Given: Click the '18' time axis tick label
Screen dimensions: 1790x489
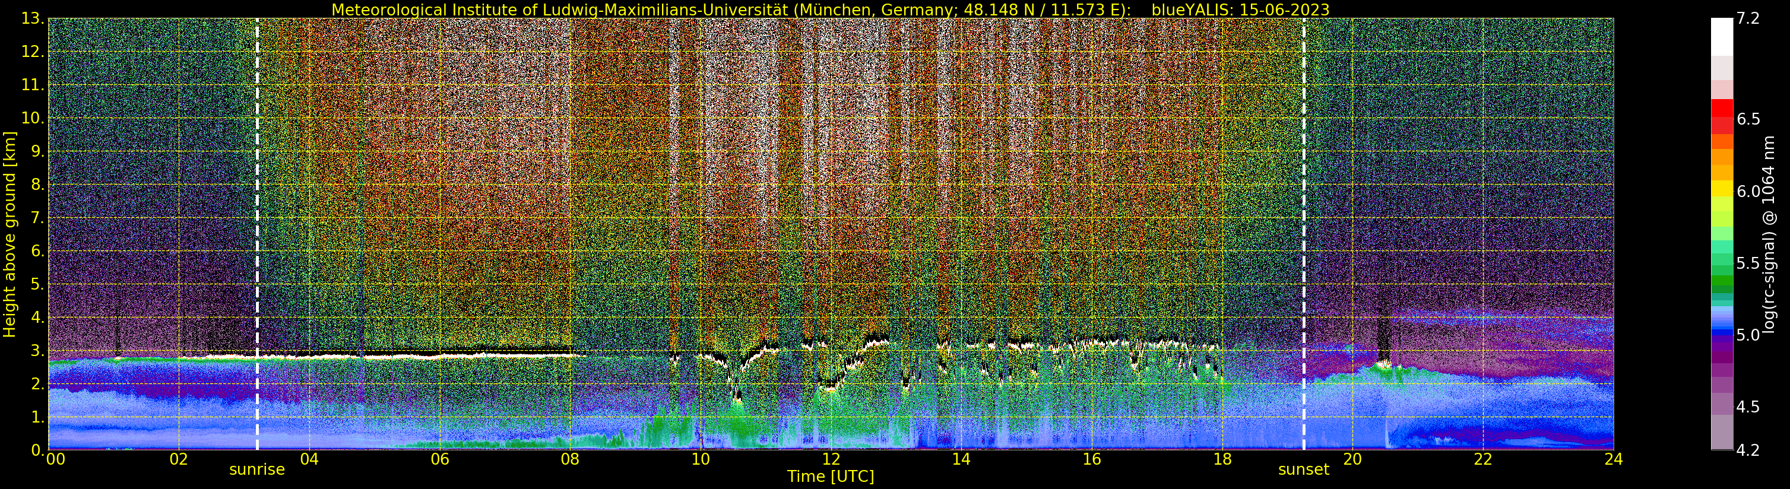Looking at the screenshot, I should pos(1222,459).
